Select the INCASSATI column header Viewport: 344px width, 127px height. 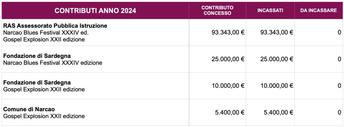(270, 10)
